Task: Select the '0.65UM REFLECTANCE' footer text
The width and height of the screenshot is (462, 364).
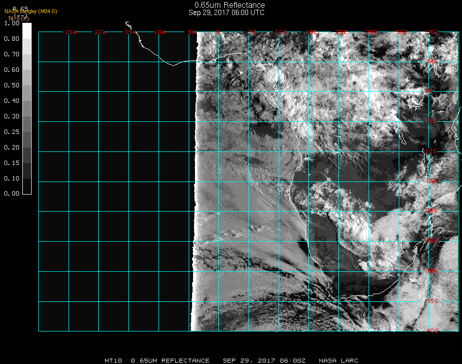Action: coord(170,361)
